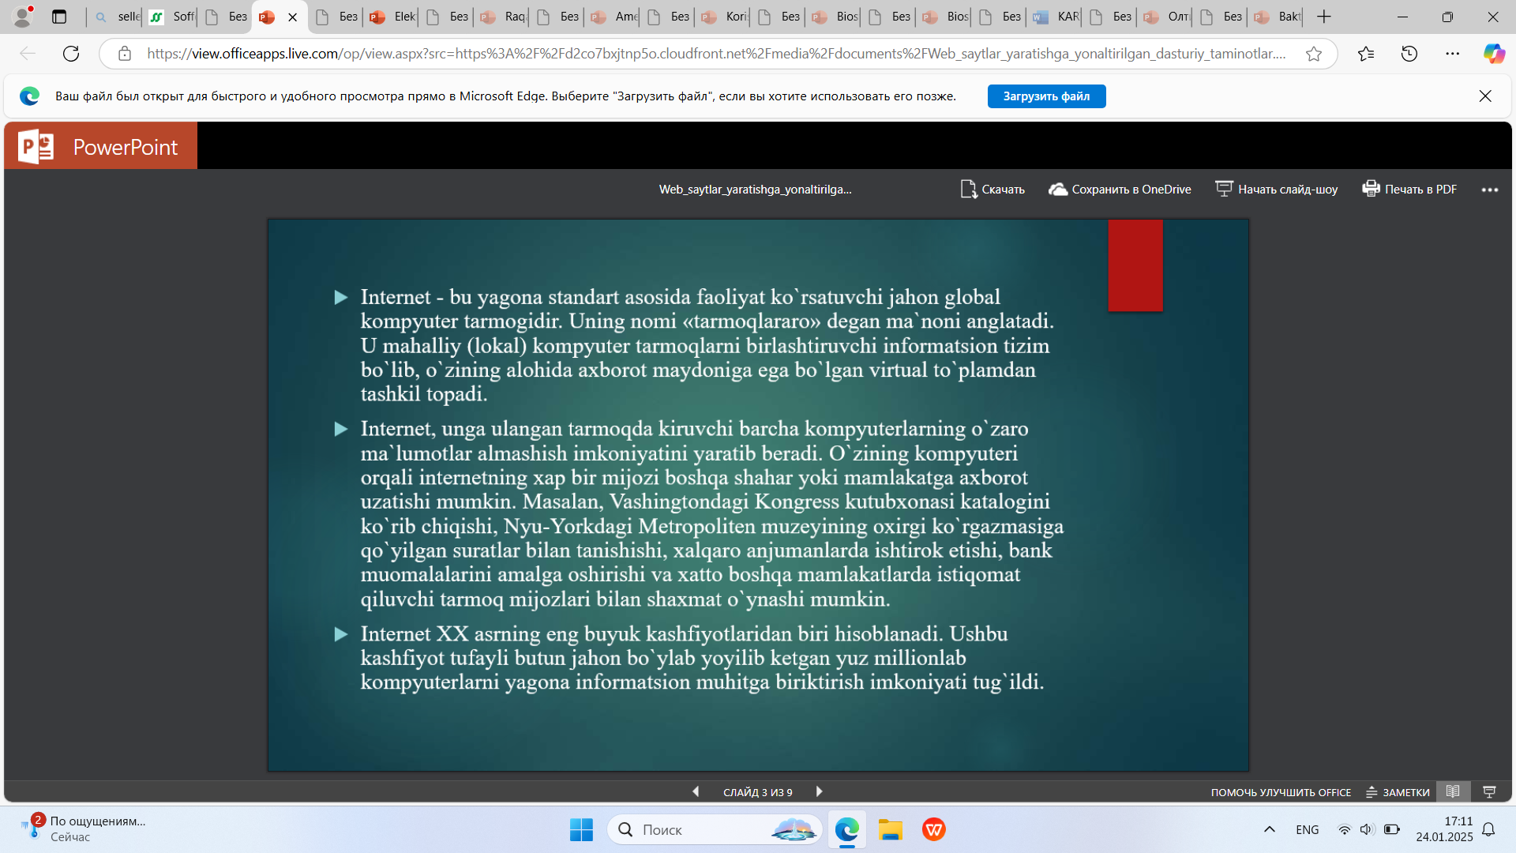Screen dimensions: 1516x853
Task: Open the three-dot more options menu
Action: [1489, 190]
